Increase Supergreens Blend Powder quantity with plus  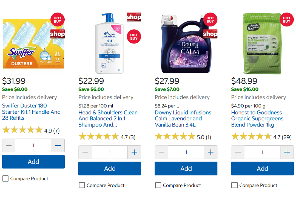(x=287, y=152)
